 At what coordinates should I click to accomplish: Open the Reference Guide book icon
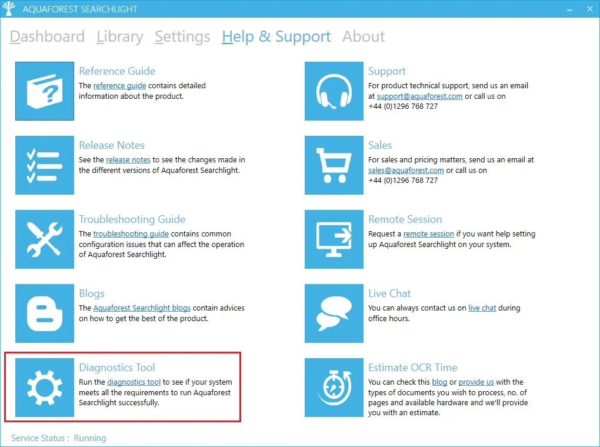coord(45,91)
